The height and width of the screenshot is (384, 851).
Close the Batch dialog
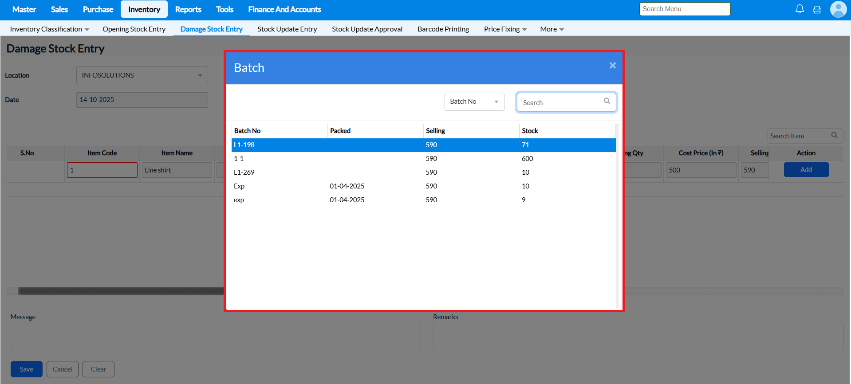point(612,66)
